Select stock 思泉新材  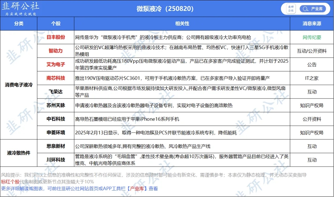pyautogui.click(x=56, y=146)
